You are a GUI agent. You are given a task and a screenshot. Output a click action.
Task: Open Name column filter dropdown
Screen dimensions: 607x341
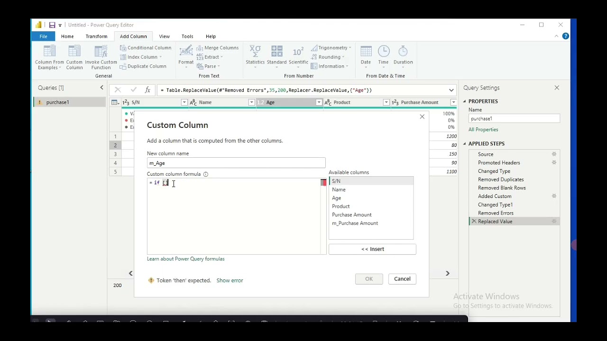point(251,102)
